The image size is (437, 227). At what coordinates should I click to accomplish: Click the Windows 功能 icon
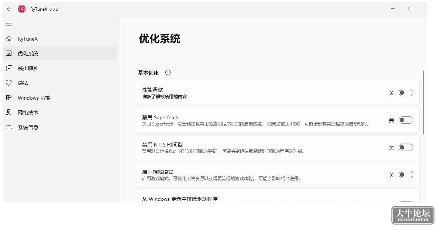click(9, 97)
